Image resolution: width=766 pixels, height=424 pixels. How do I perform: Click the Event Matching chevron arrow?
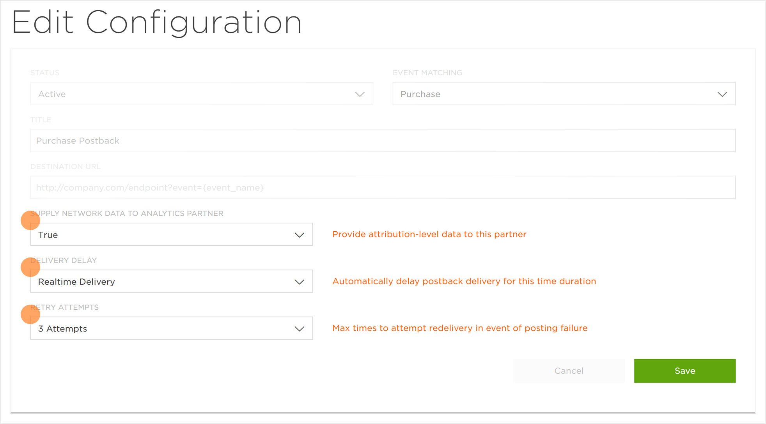[722, 94]
